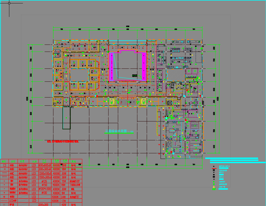Viewport: 266px width, 206px height.
Task: Click the red 备注 note text below the plan
Action: coord(63,141)
